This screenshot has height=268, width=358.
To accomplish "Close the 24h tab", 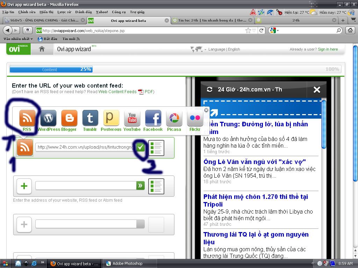I will (x=334, y=20).
